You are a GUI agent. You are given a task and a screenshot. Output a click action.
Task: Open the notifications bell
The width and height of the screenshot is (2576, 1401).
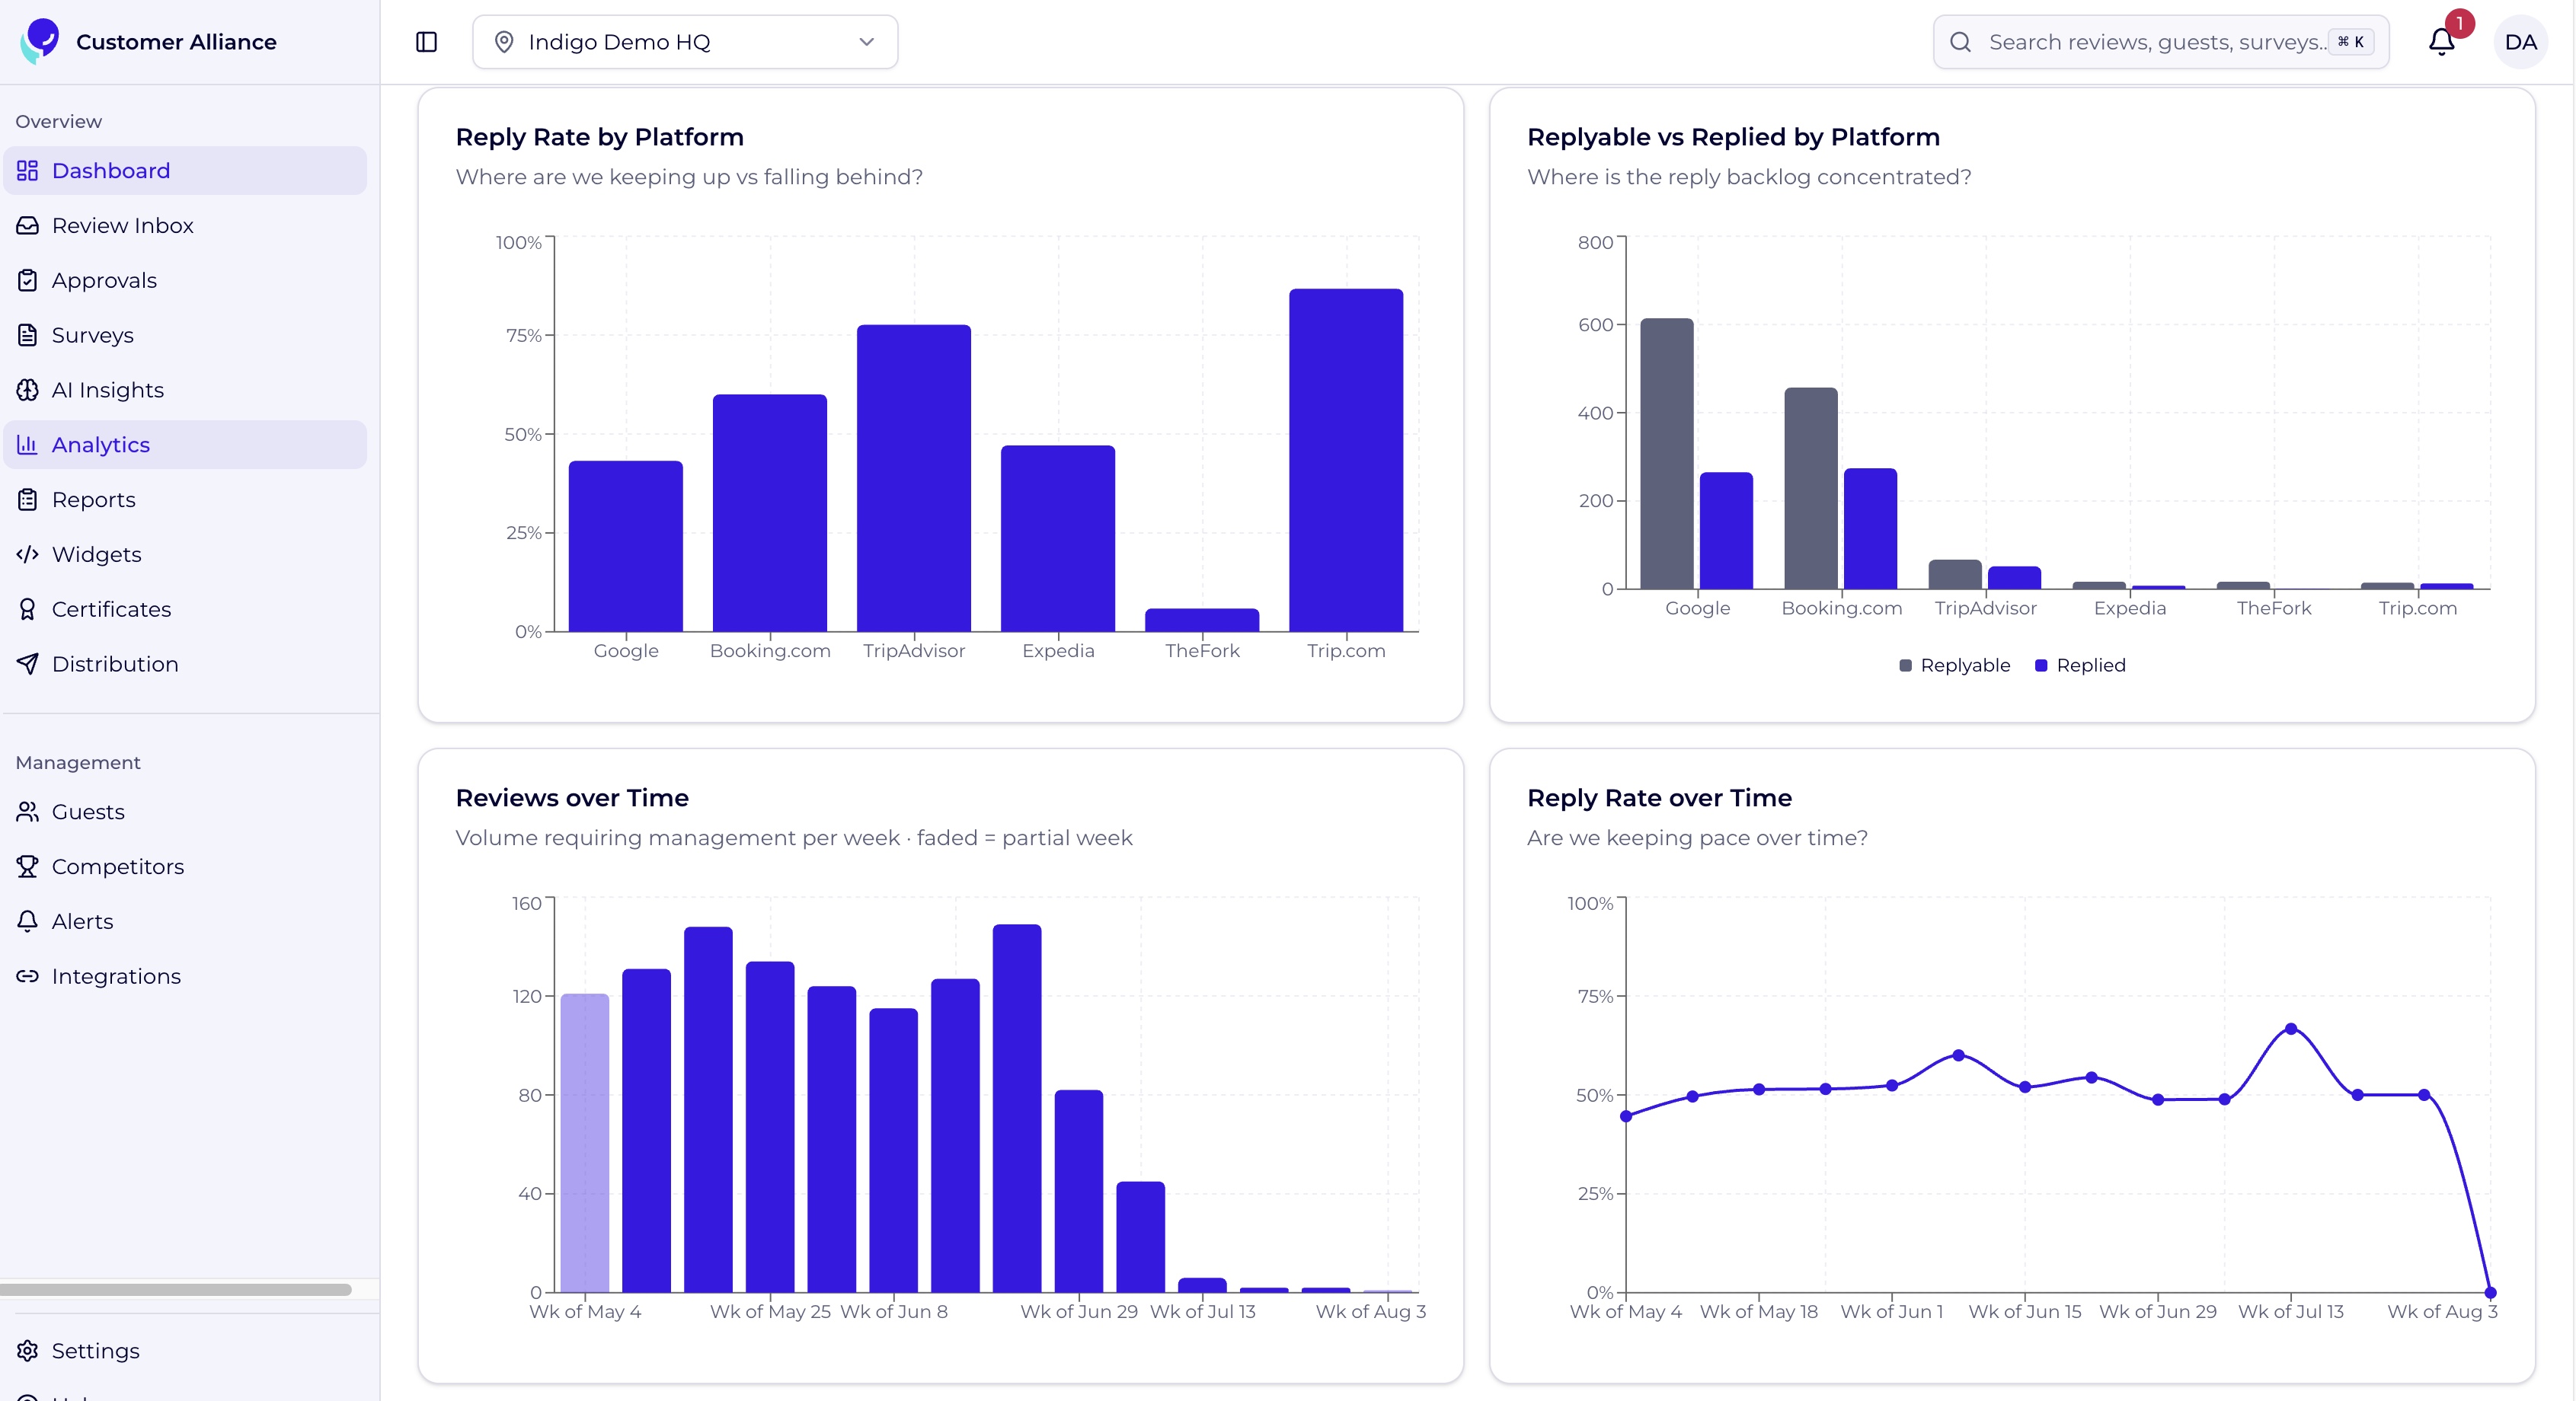[2441, 42]
